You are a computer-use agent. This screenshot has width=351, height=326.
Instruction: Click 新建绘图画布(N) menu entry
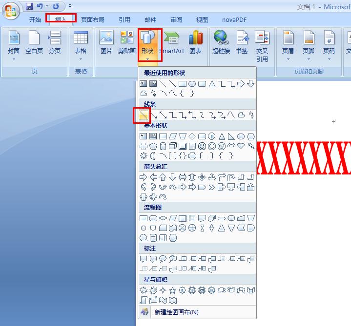(x=176, y=312)
